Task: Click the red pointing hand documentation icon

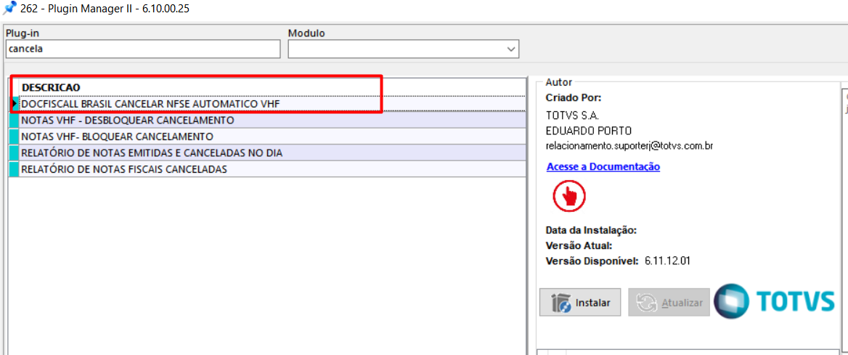Action: [569, 195]
